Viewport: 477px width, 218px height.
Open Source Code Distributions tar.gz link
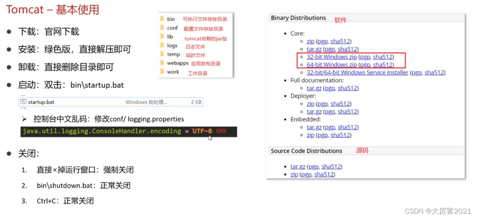pyautogui.click(x=298, y=167)
